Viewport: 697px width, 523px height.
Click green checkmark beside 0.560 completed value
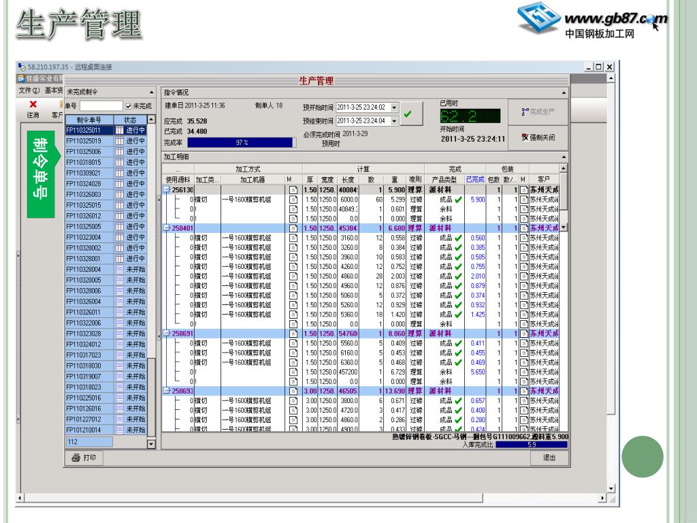coord(458,238)
